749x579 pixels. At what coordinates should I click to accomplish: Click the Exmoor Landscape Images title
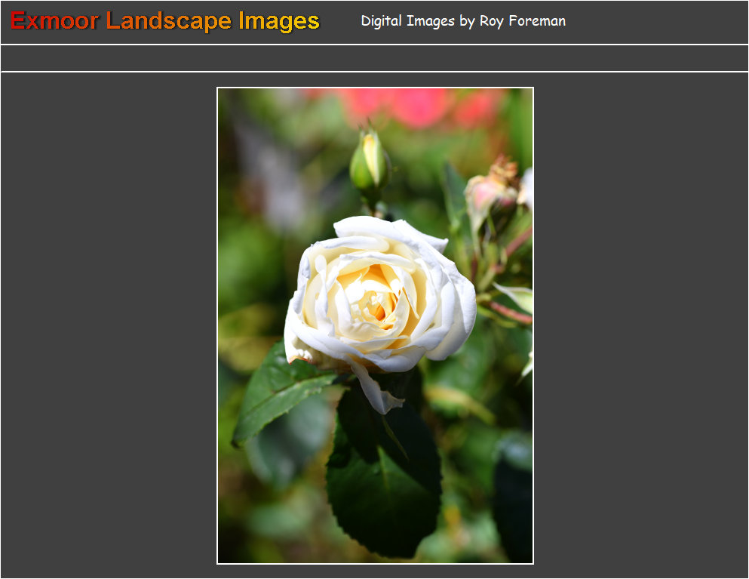click(165, 21)
